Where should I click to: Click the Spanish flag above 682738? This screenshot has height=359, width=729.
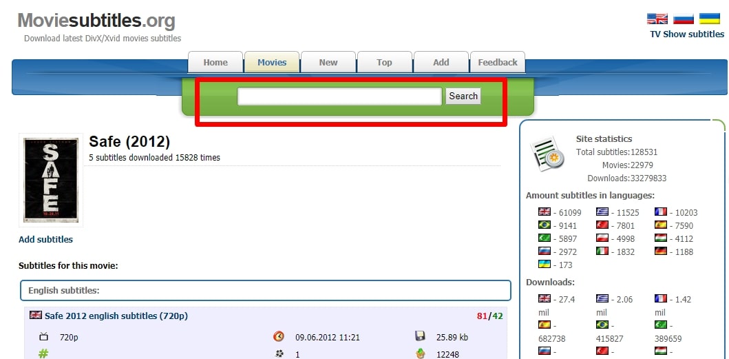pos(545,325)
